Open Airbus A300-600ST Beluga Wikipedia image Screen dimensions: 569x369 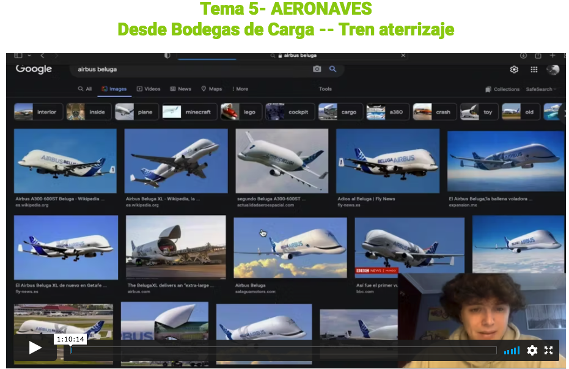pos(65,161)
